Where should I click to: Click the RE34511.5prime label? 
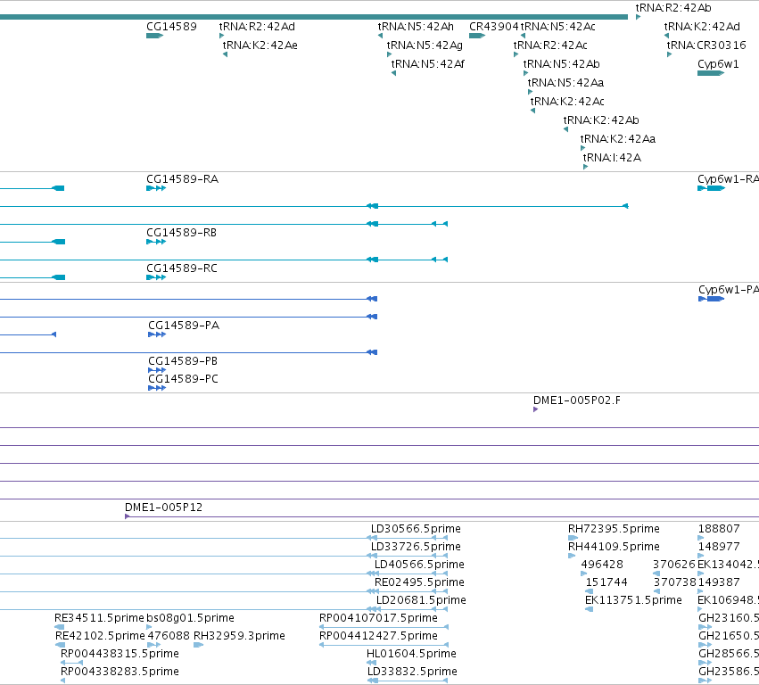[x=99, y=618]
